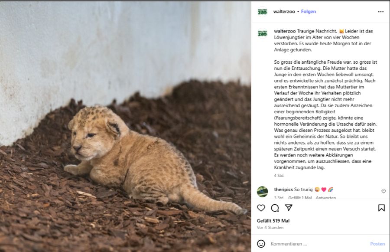This screenshot has height=252, width=390.
Task: Open the three-dots more options menu
Action: point(380,12)
